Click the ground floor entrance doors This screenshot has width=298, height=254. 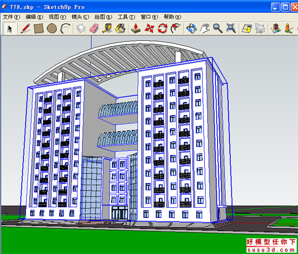120,212
